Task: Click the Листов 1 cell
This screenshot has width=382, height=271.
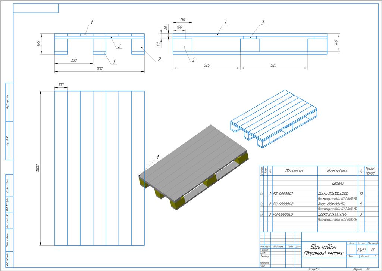Action: pos(369,256)
